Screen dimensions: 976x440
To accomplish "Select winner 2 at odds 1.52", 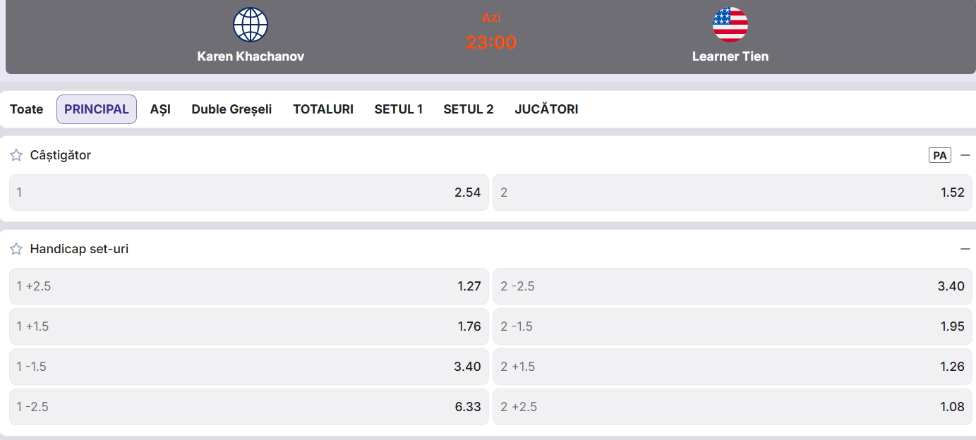I will (x=733, y=192).
